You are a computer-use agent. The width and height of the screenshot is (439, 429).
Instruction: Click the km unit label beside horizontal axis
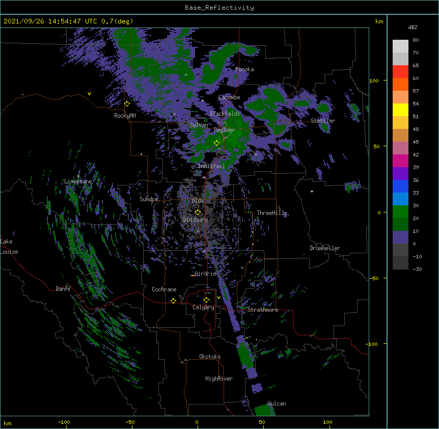8,423
